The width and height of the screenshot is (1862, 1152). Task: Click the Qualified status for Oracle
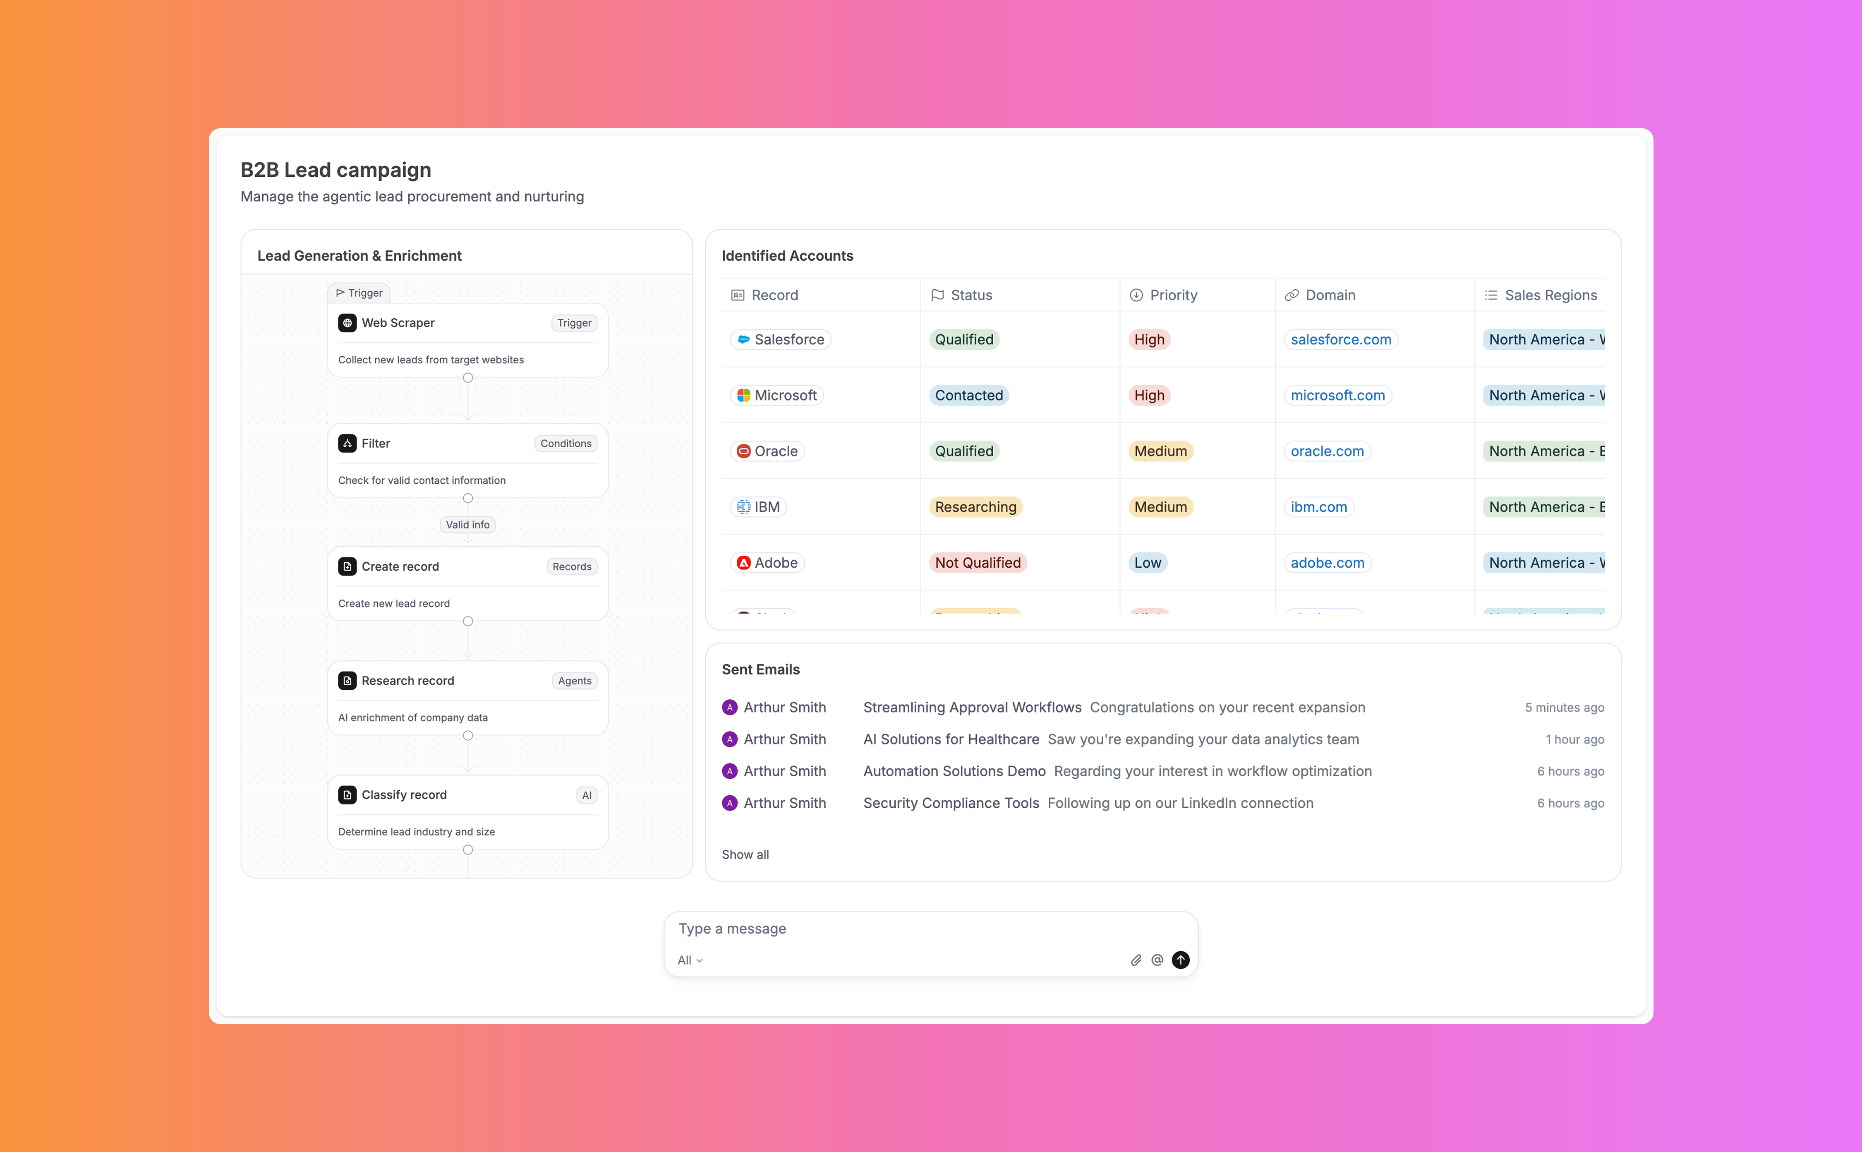pyautogui.click(x=964, y=451)
